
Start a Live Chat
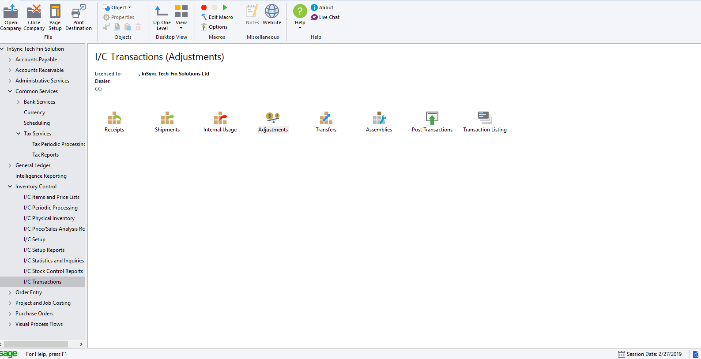(325, 17)
